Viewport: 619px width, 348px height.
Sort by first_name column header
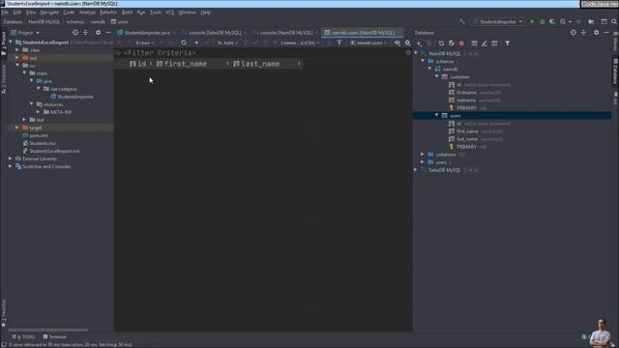[x=192, y=64]
